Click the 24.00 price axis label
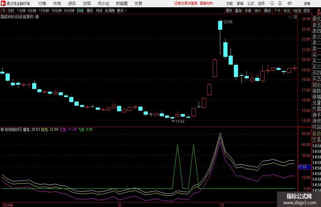Viewport: 321px width, 207px height. (306, 19)
